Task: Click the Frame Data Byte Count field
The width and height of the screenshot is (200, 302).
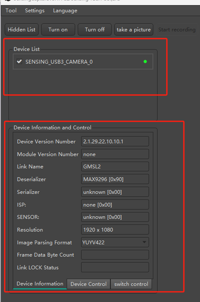Action: [115, 255]
